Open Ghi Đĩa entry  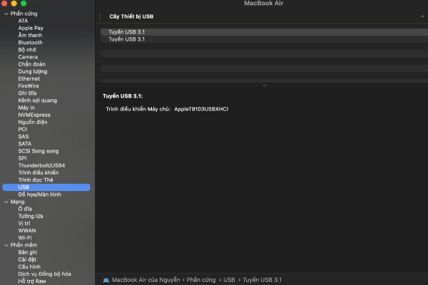[27, 93]
